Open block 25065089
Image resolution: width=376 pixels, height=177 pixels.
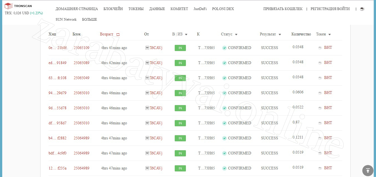point(82,63)
